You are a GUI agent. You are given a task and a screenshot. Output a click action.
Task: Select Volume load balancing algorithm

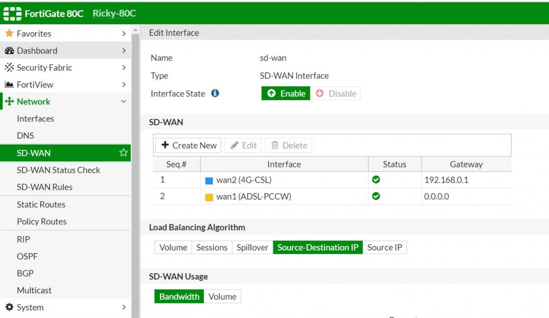pos(173,247)
